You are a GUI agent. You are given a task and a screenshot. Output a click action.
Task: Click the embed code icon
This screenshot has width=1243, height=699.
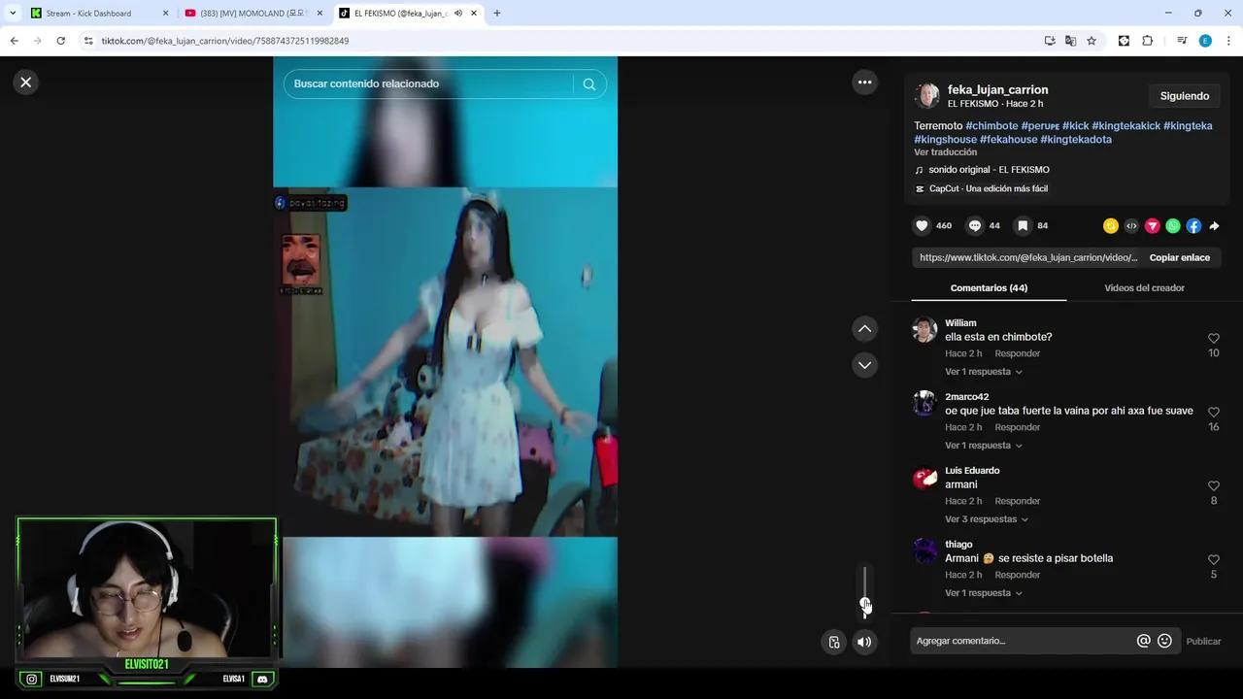1131,226
